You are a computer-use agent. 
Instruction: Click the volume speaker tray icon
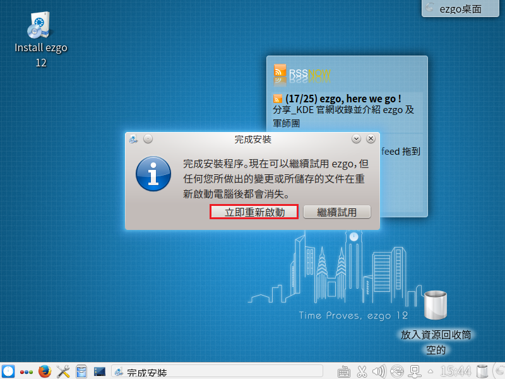(x=379, y=372)
